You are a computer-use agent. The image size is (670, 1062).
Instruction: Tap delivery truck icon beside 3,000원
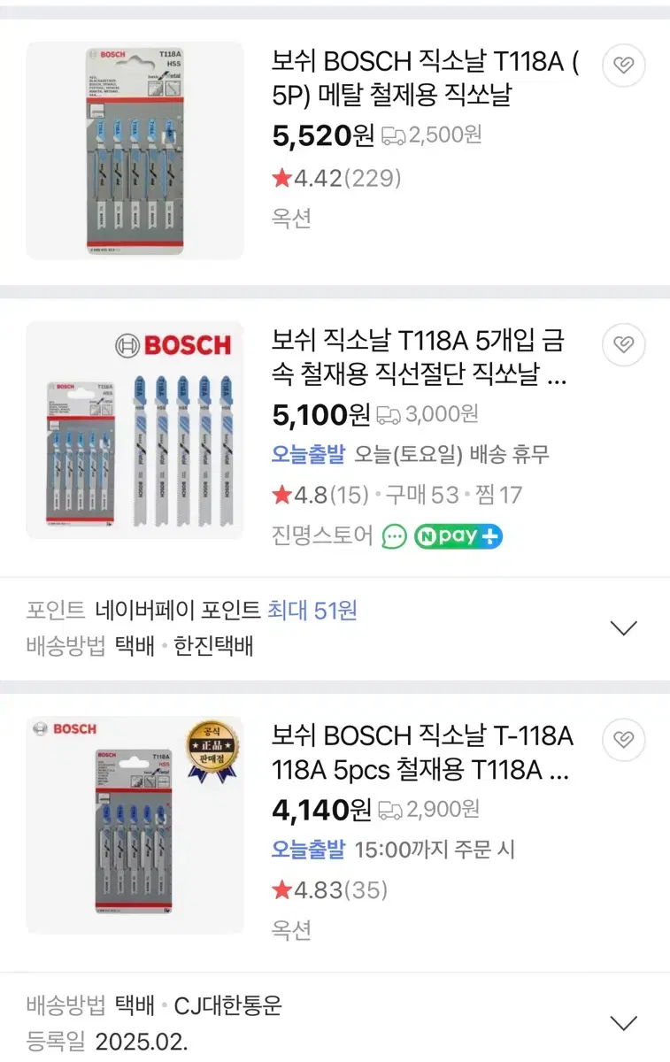389,413
